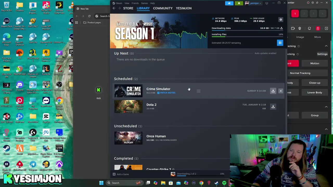
Task: Collapse the bottom OBSBOT section chevron
Action: pyautogui.click(x=326, y=129)
